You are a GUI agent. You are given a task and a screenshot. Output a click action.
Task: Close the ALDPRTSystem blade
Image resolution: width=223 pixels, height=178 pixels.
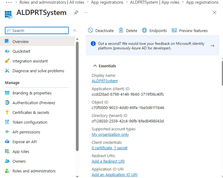pyautogui.click(x=214, y=12)
